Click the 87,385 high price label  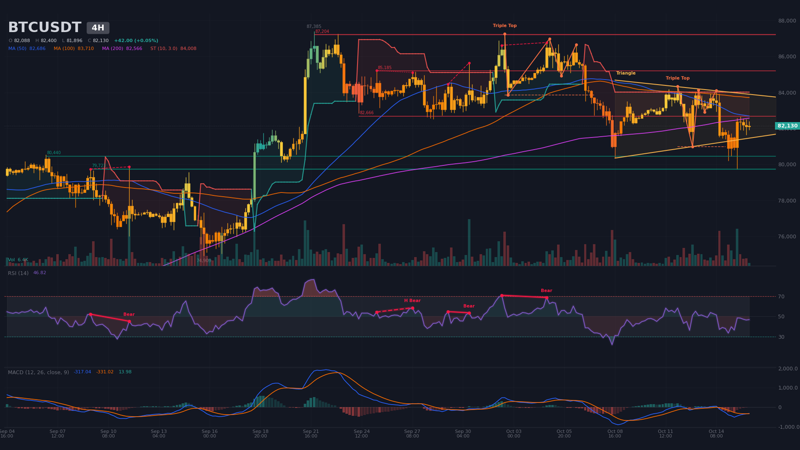click(314, 26)
